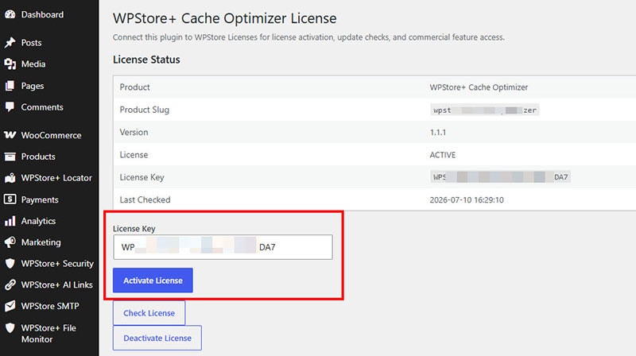Click the WPStore+ Locator map icon
The image size is (636, 356).
pyautogui.click(x=10, y=178)
